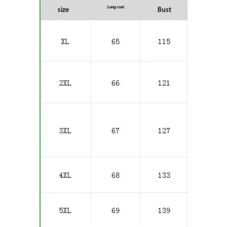The width and height of the screenshot is (227, 227).
Task: Click the 'size' column header
Action: point(63,10)
